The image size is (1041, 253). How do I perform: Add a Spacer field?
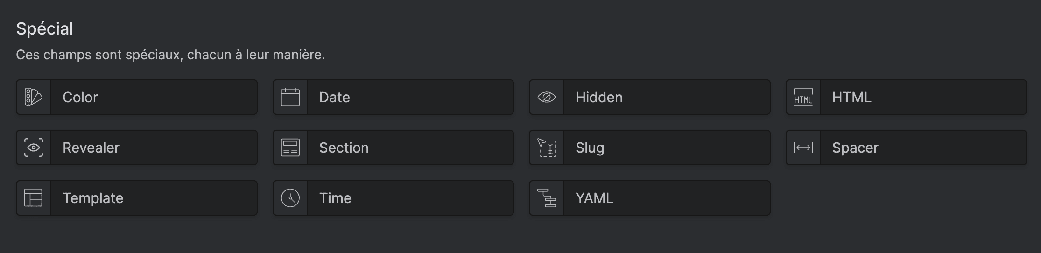855,148
